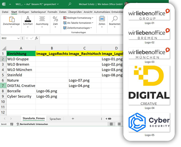Image resolution: width=181 pixels, height=147 pixels.
Task: Open Als Tabelle formatieren dropdown
Action: [x=78, y=23]
